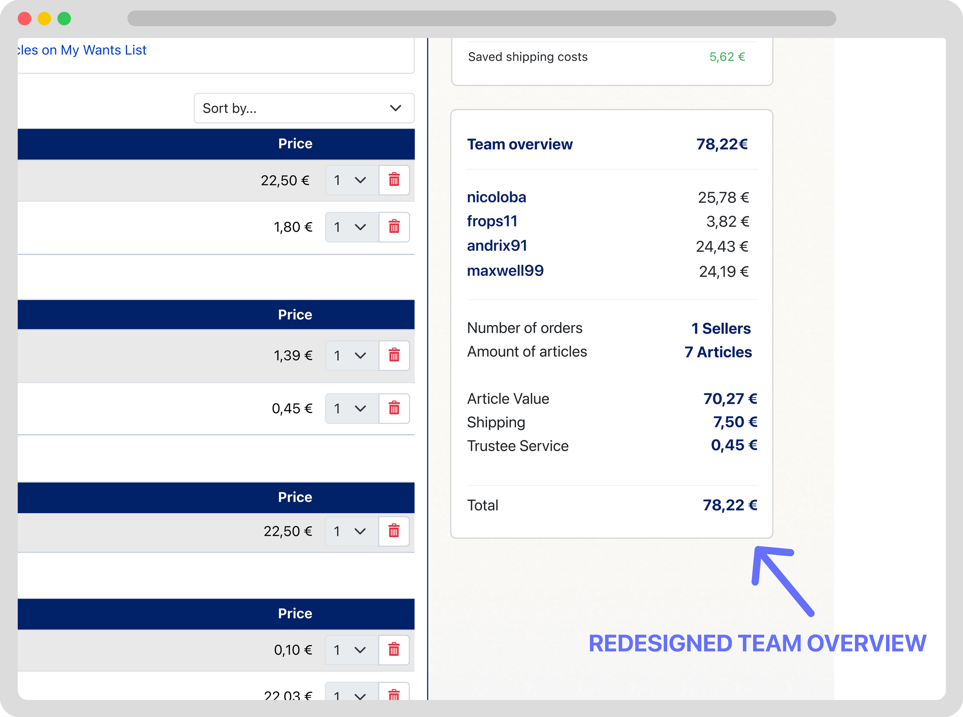Open quantity dropdown for 1,80 € article
The image size is (963, 717).
coord(351,227)
